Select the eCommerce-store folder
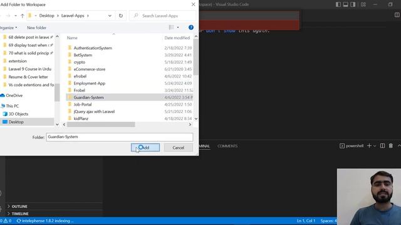401x225 pixels. pos(90,69)
